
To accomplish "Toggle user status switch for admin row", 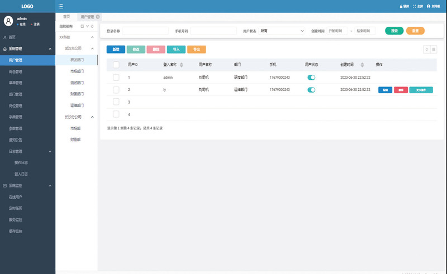I will [x=311, y=78].
